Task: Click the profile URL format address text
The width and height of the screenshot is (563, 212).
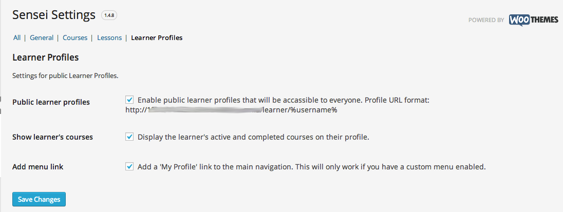Action: (x=231, y=110)
